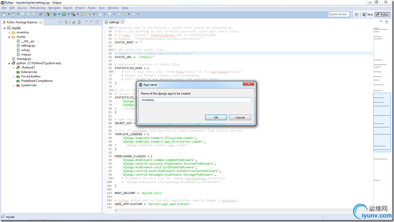Click the New wizard toolbar icon
The image size is (394, 222).
click(x=4, y=14)
